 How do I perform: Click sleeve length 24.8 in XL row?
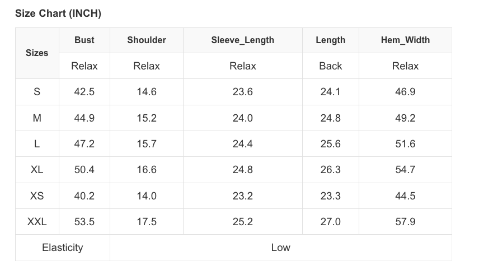point(242,170)
